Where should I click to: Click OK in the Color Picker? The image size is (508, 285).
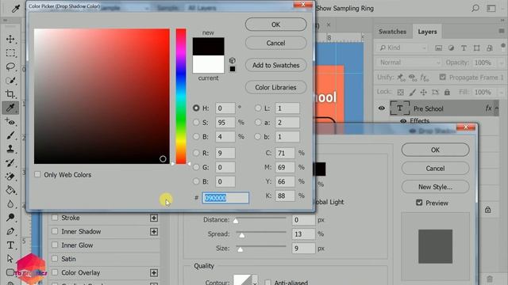[275, 25]
